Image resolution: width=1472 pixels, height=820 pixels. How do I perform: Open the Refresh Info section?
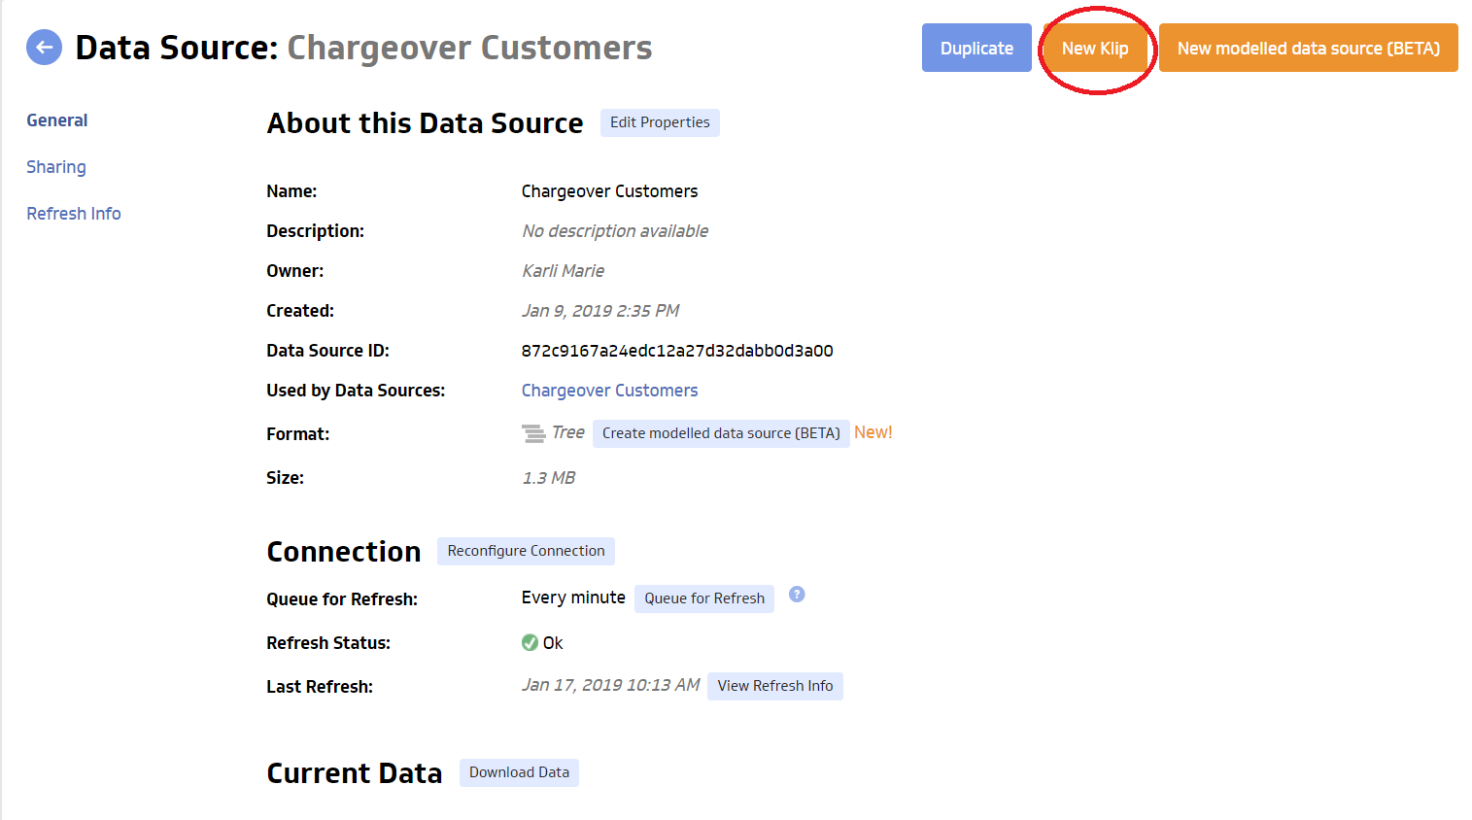point(74,214)
